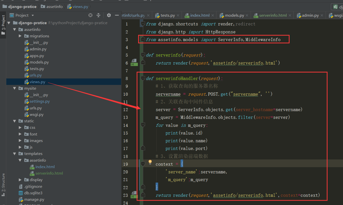Image resolution: width=343 pixels, height=205 pixels.
Task: Hide the Project panel with minimize icon
Action: (117, 15)
